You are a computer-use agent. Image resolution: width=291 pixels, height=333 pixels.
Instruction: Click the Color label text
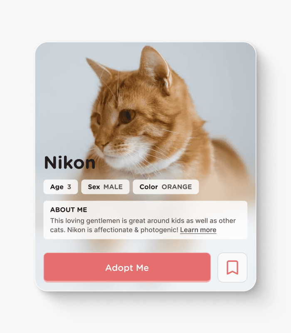click(x=148, y=187)
